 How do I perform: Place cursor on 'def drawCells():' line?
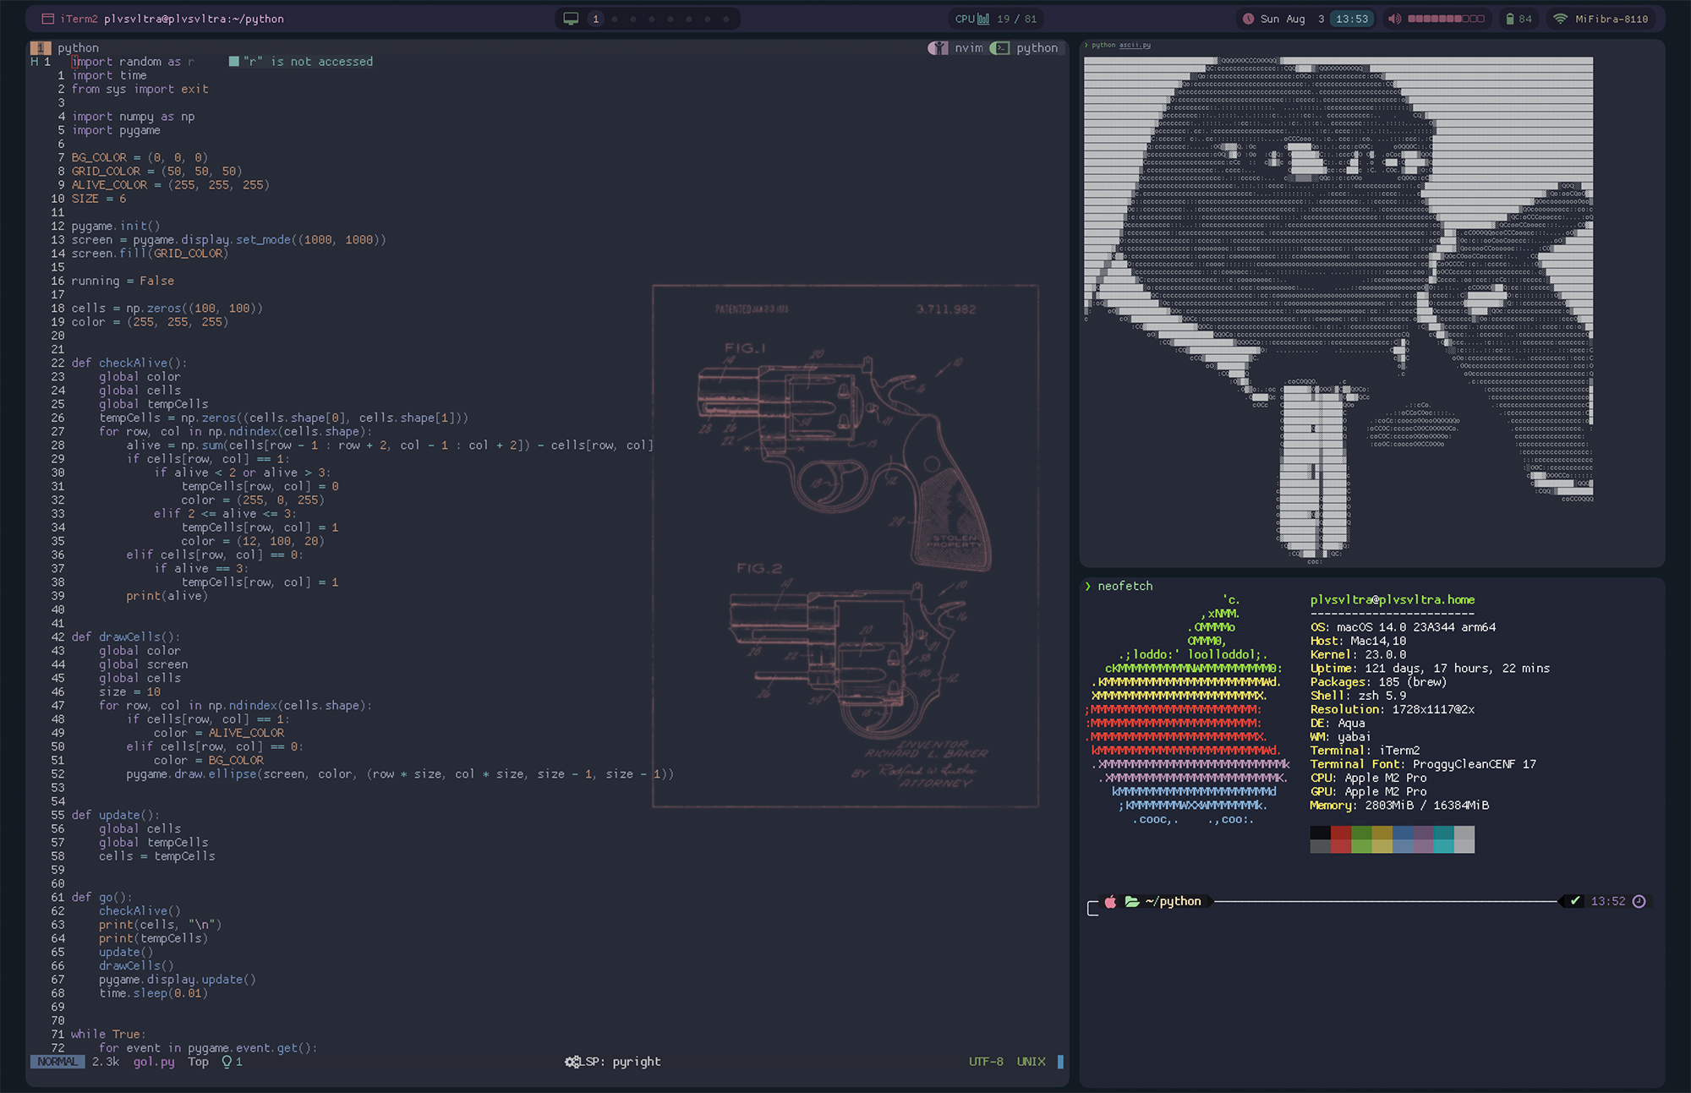click(126, 637)
